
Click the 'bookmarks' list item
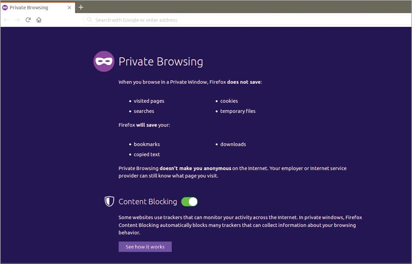146,144
